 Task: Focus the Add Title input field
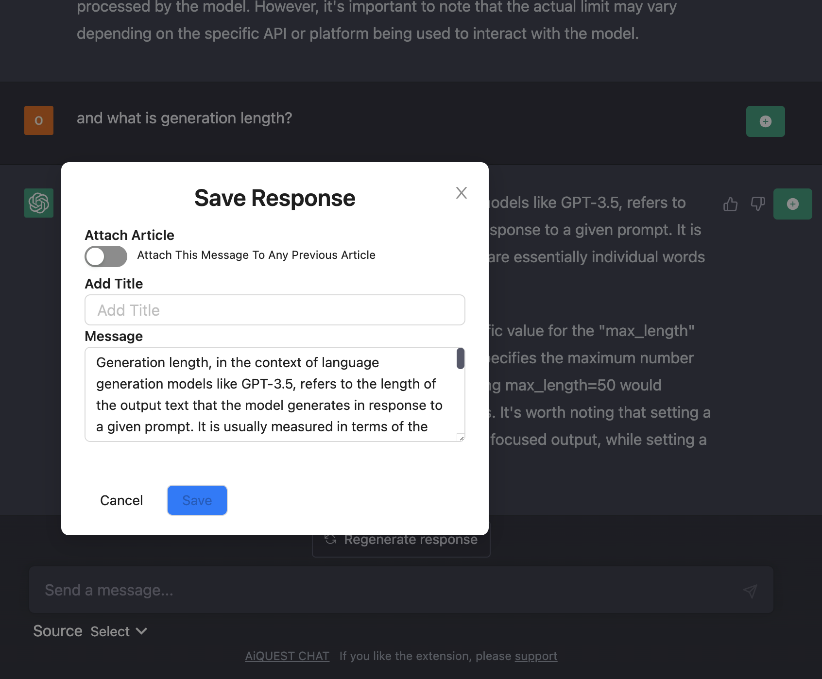tap(275, 310)
